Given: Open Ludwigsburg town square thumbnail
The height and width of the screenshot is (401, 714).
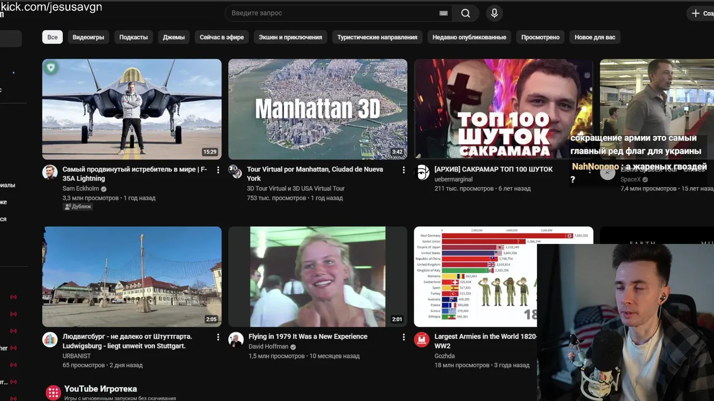Looking at the screenshot, I should pyautogui.click(x=132, y=277).
